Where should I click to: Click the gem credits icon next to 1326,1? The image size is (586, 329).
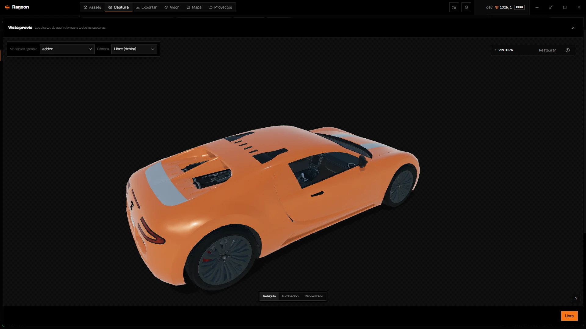click(x=497, y=7)
